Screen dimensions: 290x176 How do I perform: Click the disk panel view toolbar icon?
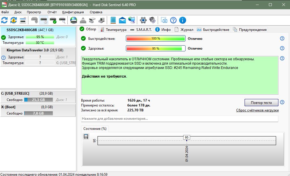click(x=23, y=20)
